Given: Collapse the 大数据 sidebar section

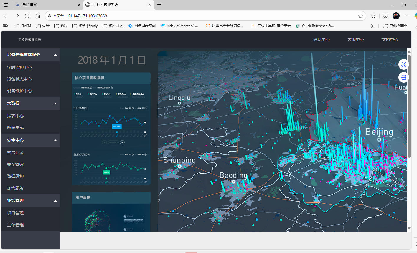Looking at the screenshot, I should (x=55, y=104).
